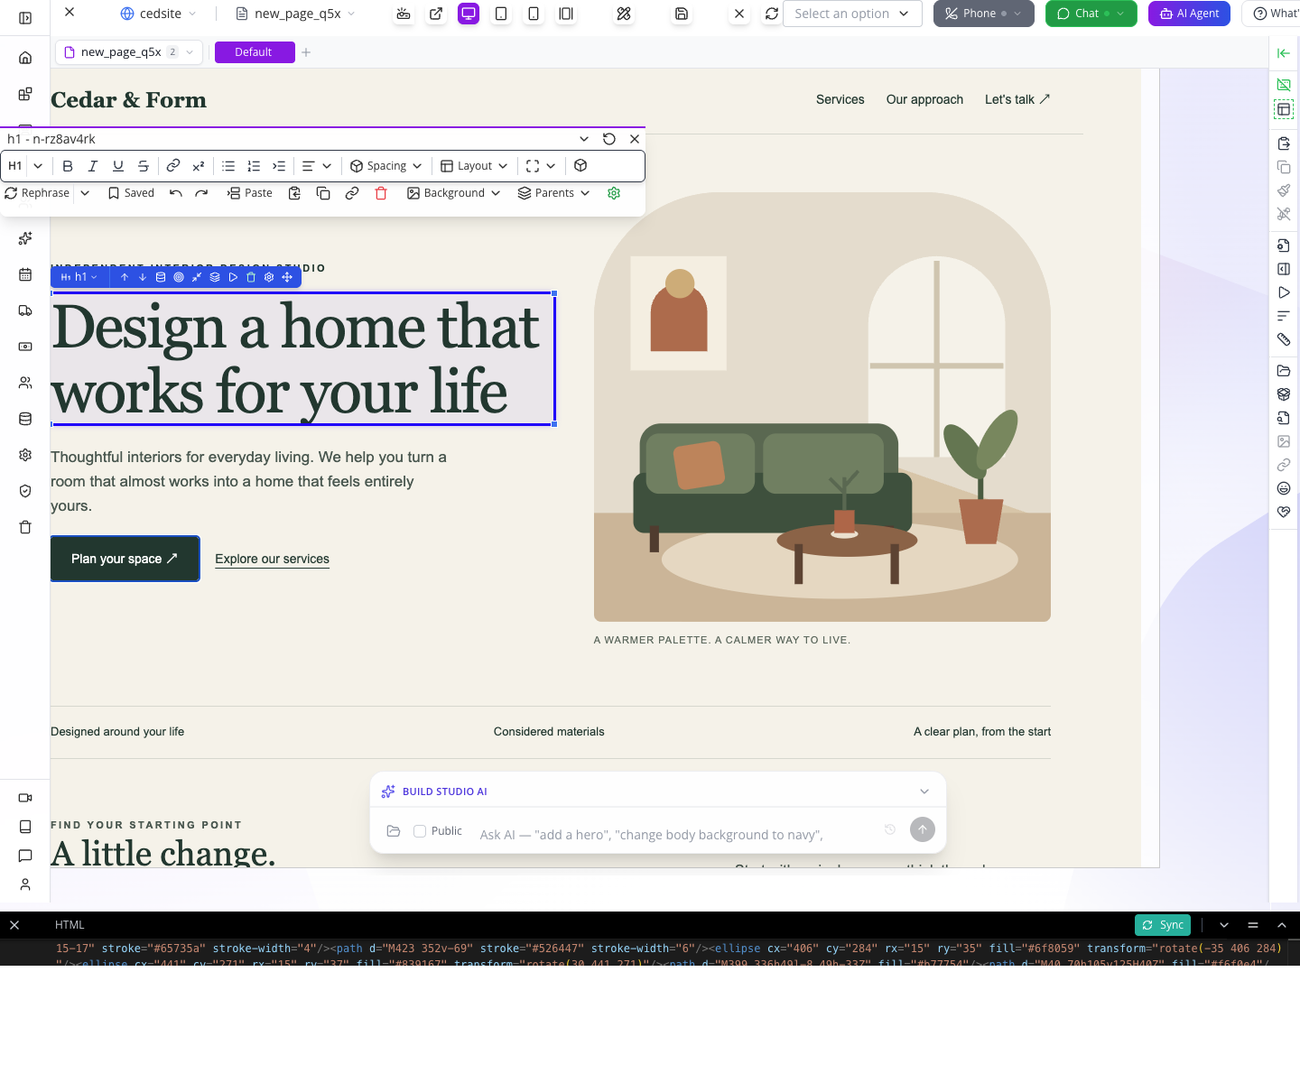Select the new_page_q5x page tab

pos(129,52)
